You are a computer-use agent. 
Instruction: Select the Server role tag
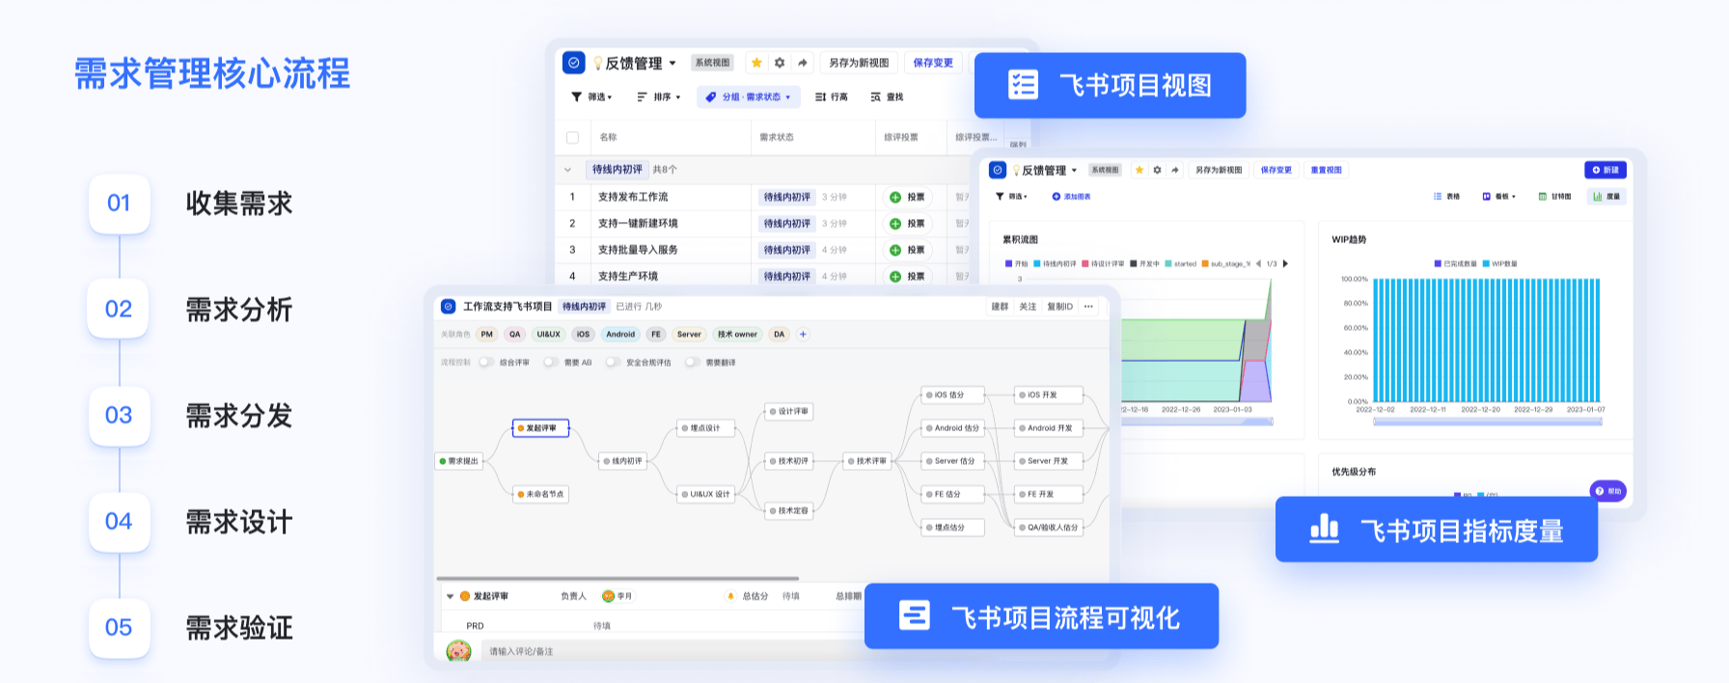tap(689, 335)
